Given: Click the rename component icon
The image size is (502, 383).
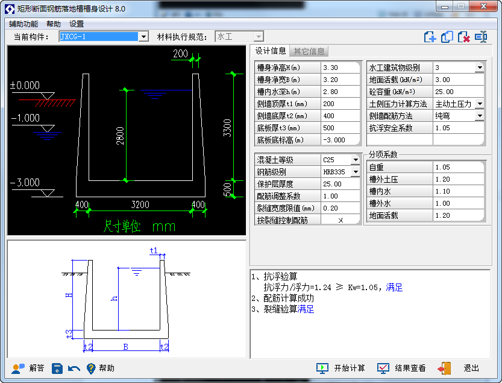Looking at the screenshot, I should click(x=481, y=37).
